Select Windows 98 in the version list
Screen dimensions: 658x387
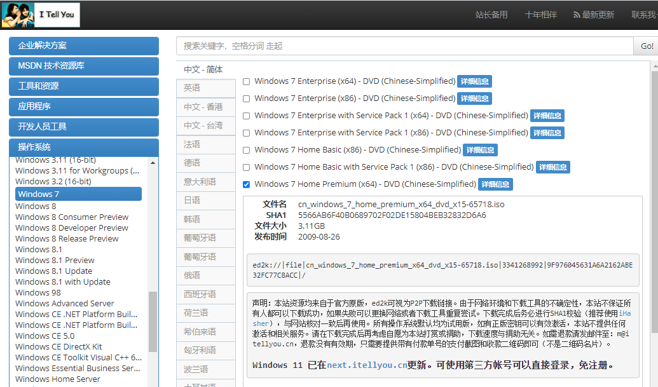(36, 292)
